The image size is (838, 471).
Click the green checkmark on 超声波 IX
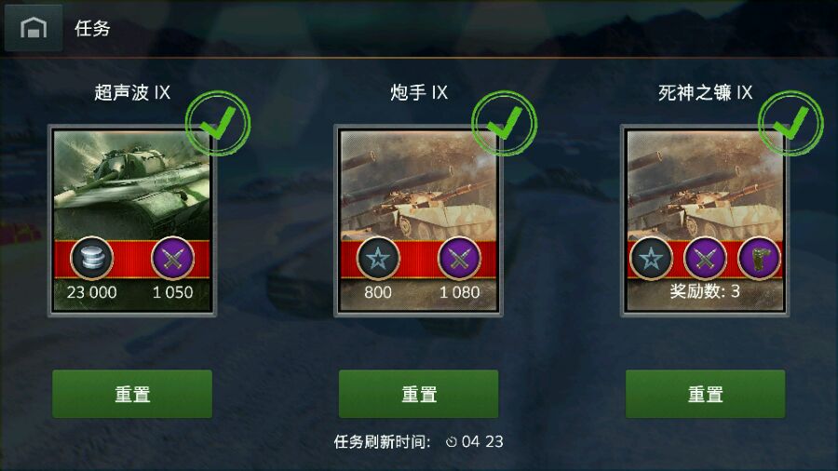218,123
